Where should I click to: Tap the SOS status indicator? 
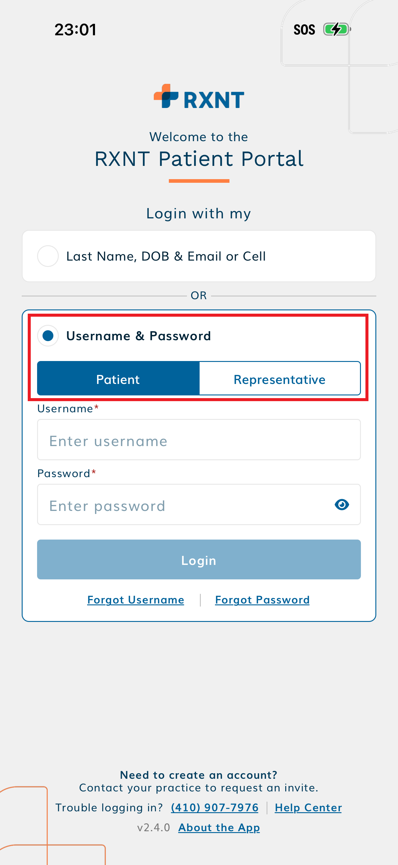point(304,30)
